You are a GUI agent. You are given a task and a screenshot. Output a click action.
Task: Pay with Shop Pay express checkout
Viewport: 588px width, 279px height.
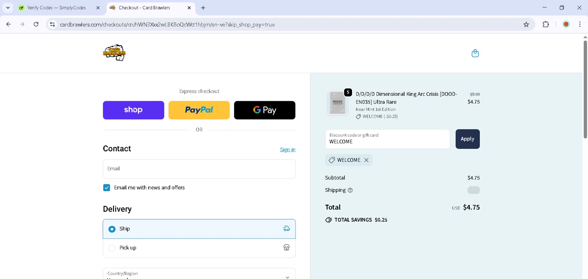[x=133, y=110]
